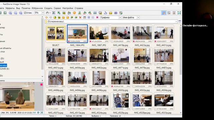Select the highlighted folder in tree

[3, 65]
